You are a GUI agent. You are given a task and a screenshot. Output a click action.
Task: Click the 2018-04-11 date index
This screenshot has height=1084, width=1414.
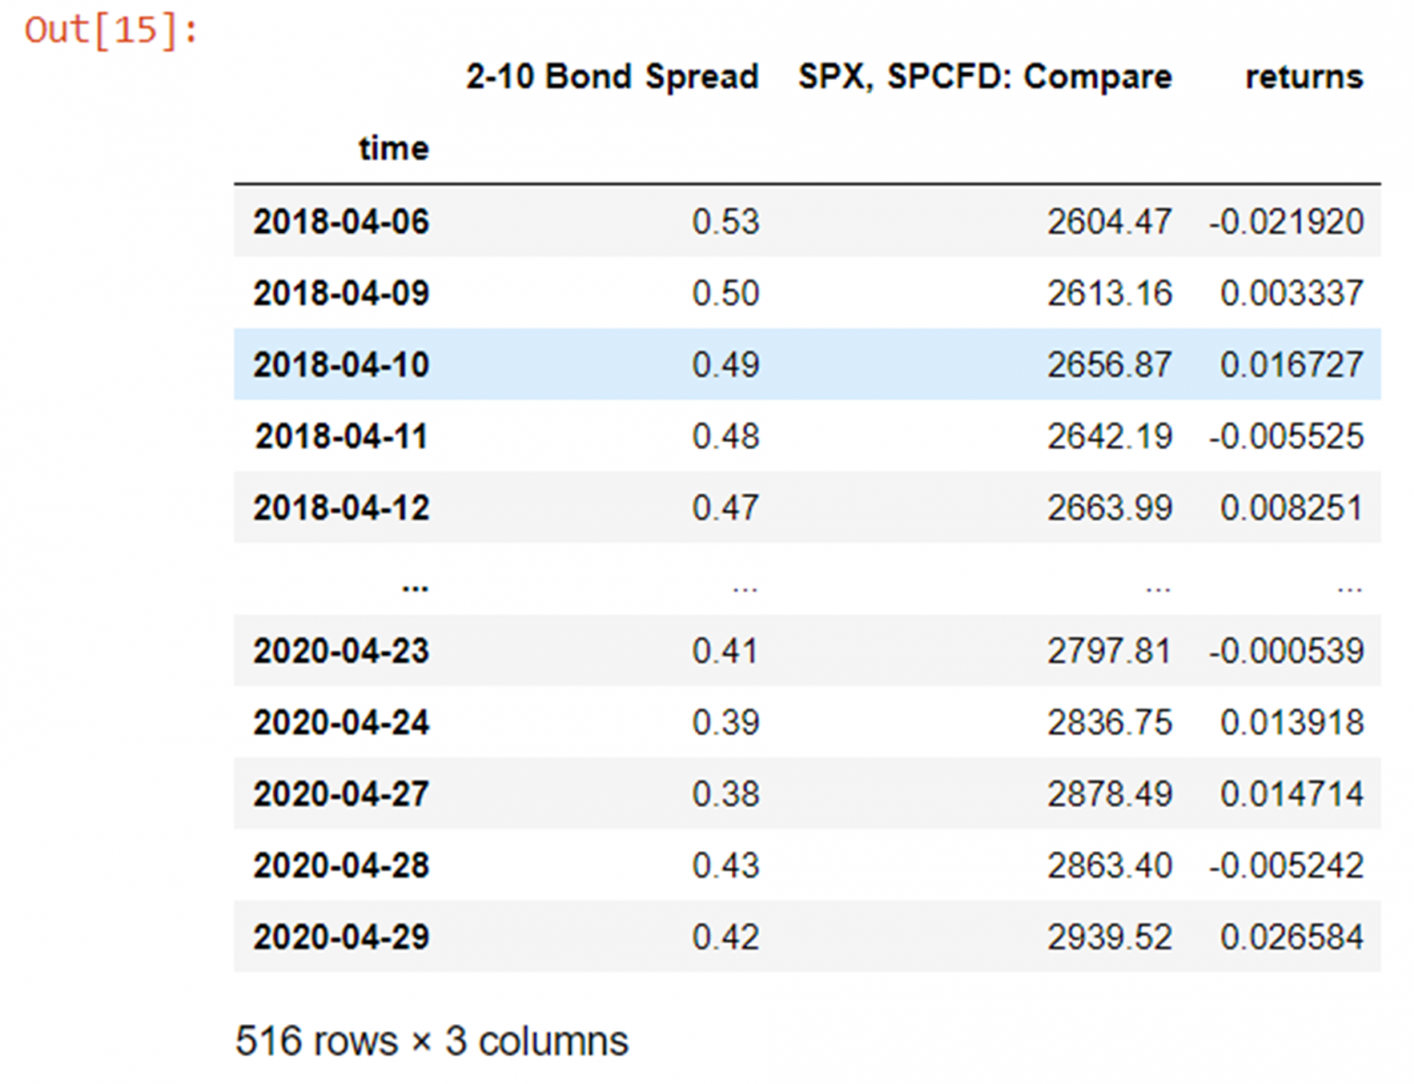[x=342, y=436]
